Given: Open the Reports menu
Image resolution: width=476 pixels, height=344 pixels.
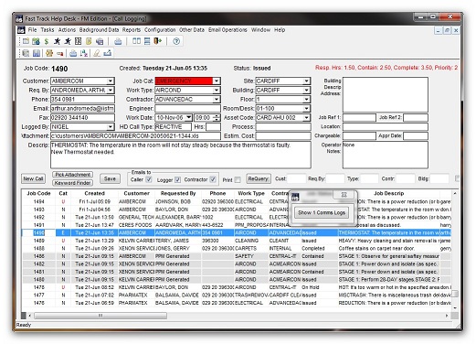Looking at the screenshot, I should [x=132, y=30].
